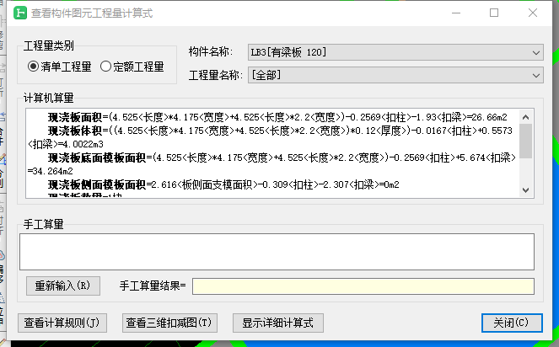Viewport: 559px width, 347px height.
Task: Open the 构件名称 dropdown LB3[有梁板 120]
Action: click(x=395, y=52)
